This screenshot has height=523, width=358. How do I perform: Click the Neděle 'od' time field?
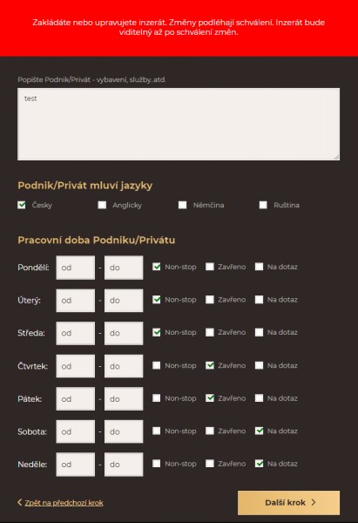point(75,465)
